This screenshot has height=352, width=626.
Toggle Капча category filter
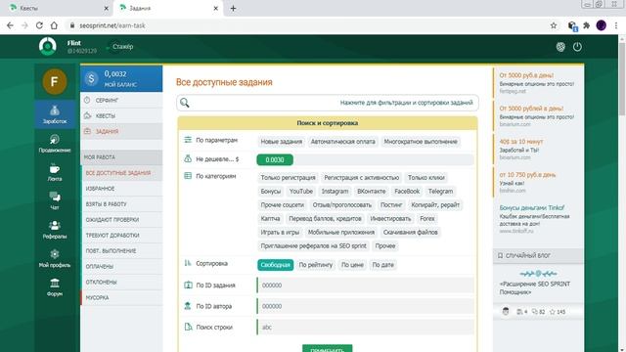[270, 219]
